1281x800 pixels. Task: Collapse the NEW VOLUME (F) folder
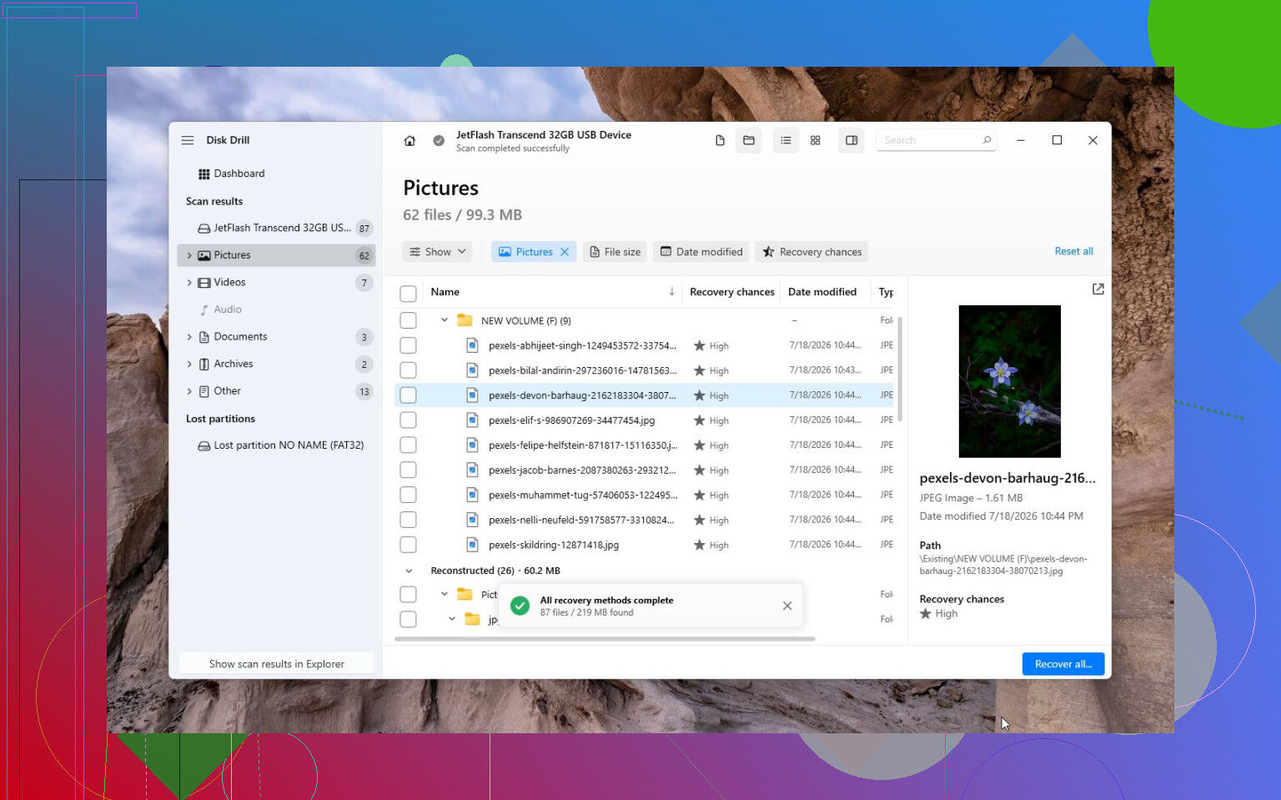point(445,320)
